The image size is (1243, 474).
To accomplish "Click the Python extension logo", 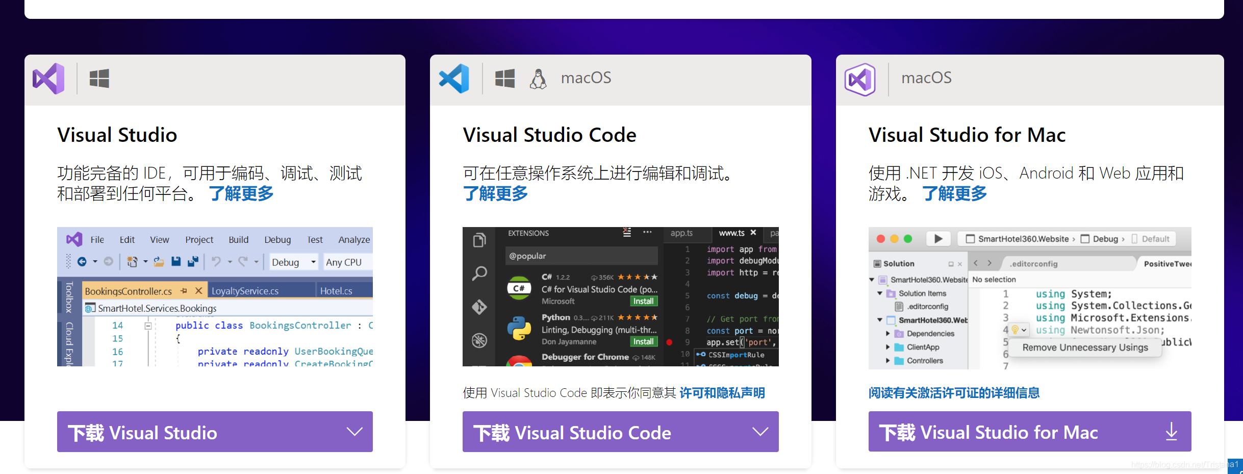I will pos(519,328).
